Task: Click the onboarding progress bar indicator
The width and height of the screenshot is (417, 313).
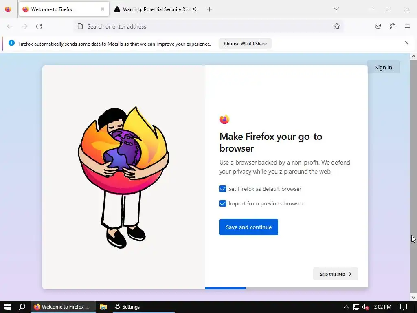Action: coord(225,288)
